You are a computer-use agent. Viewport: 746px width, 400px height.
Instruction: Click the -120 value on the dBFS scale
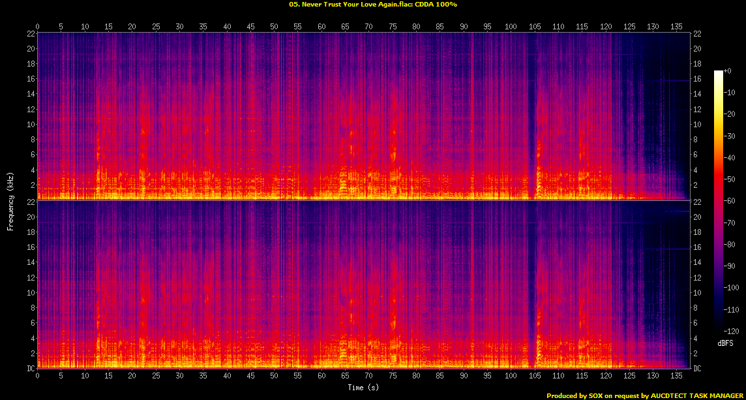tap(730, 331)
